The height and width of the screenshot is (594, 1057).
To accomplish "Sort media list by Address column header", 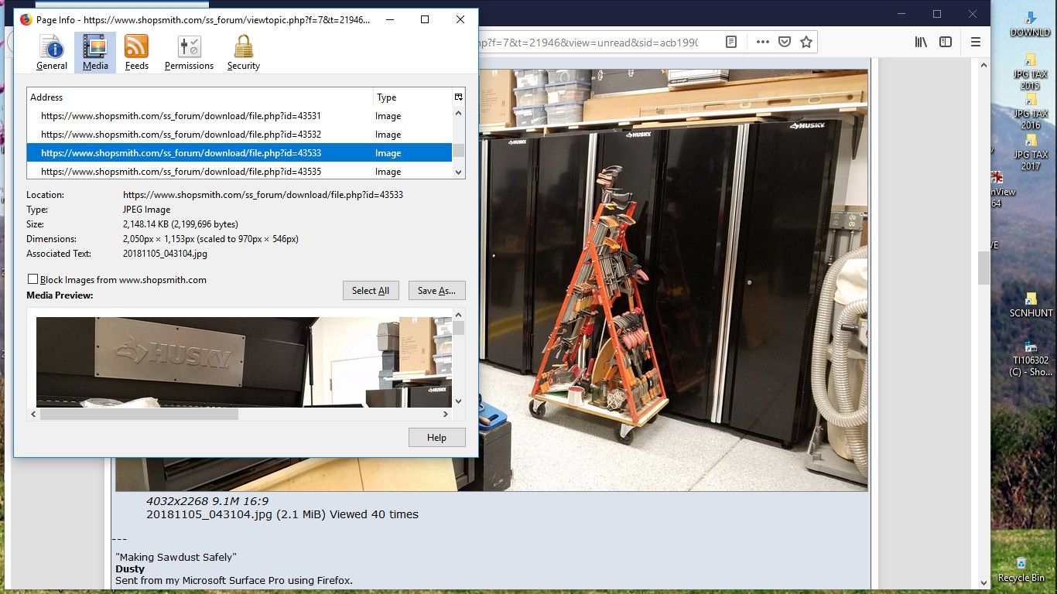I will pyautogui.click(x=200, y=97).
